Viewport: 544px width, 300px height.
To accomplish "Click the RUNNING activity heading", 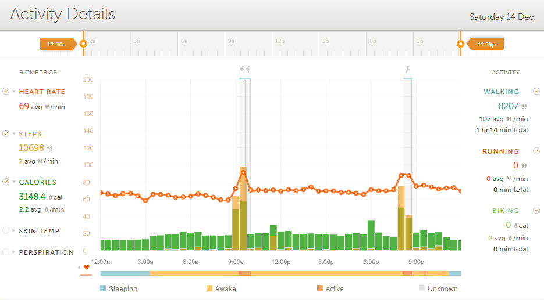I will point(500,151).
